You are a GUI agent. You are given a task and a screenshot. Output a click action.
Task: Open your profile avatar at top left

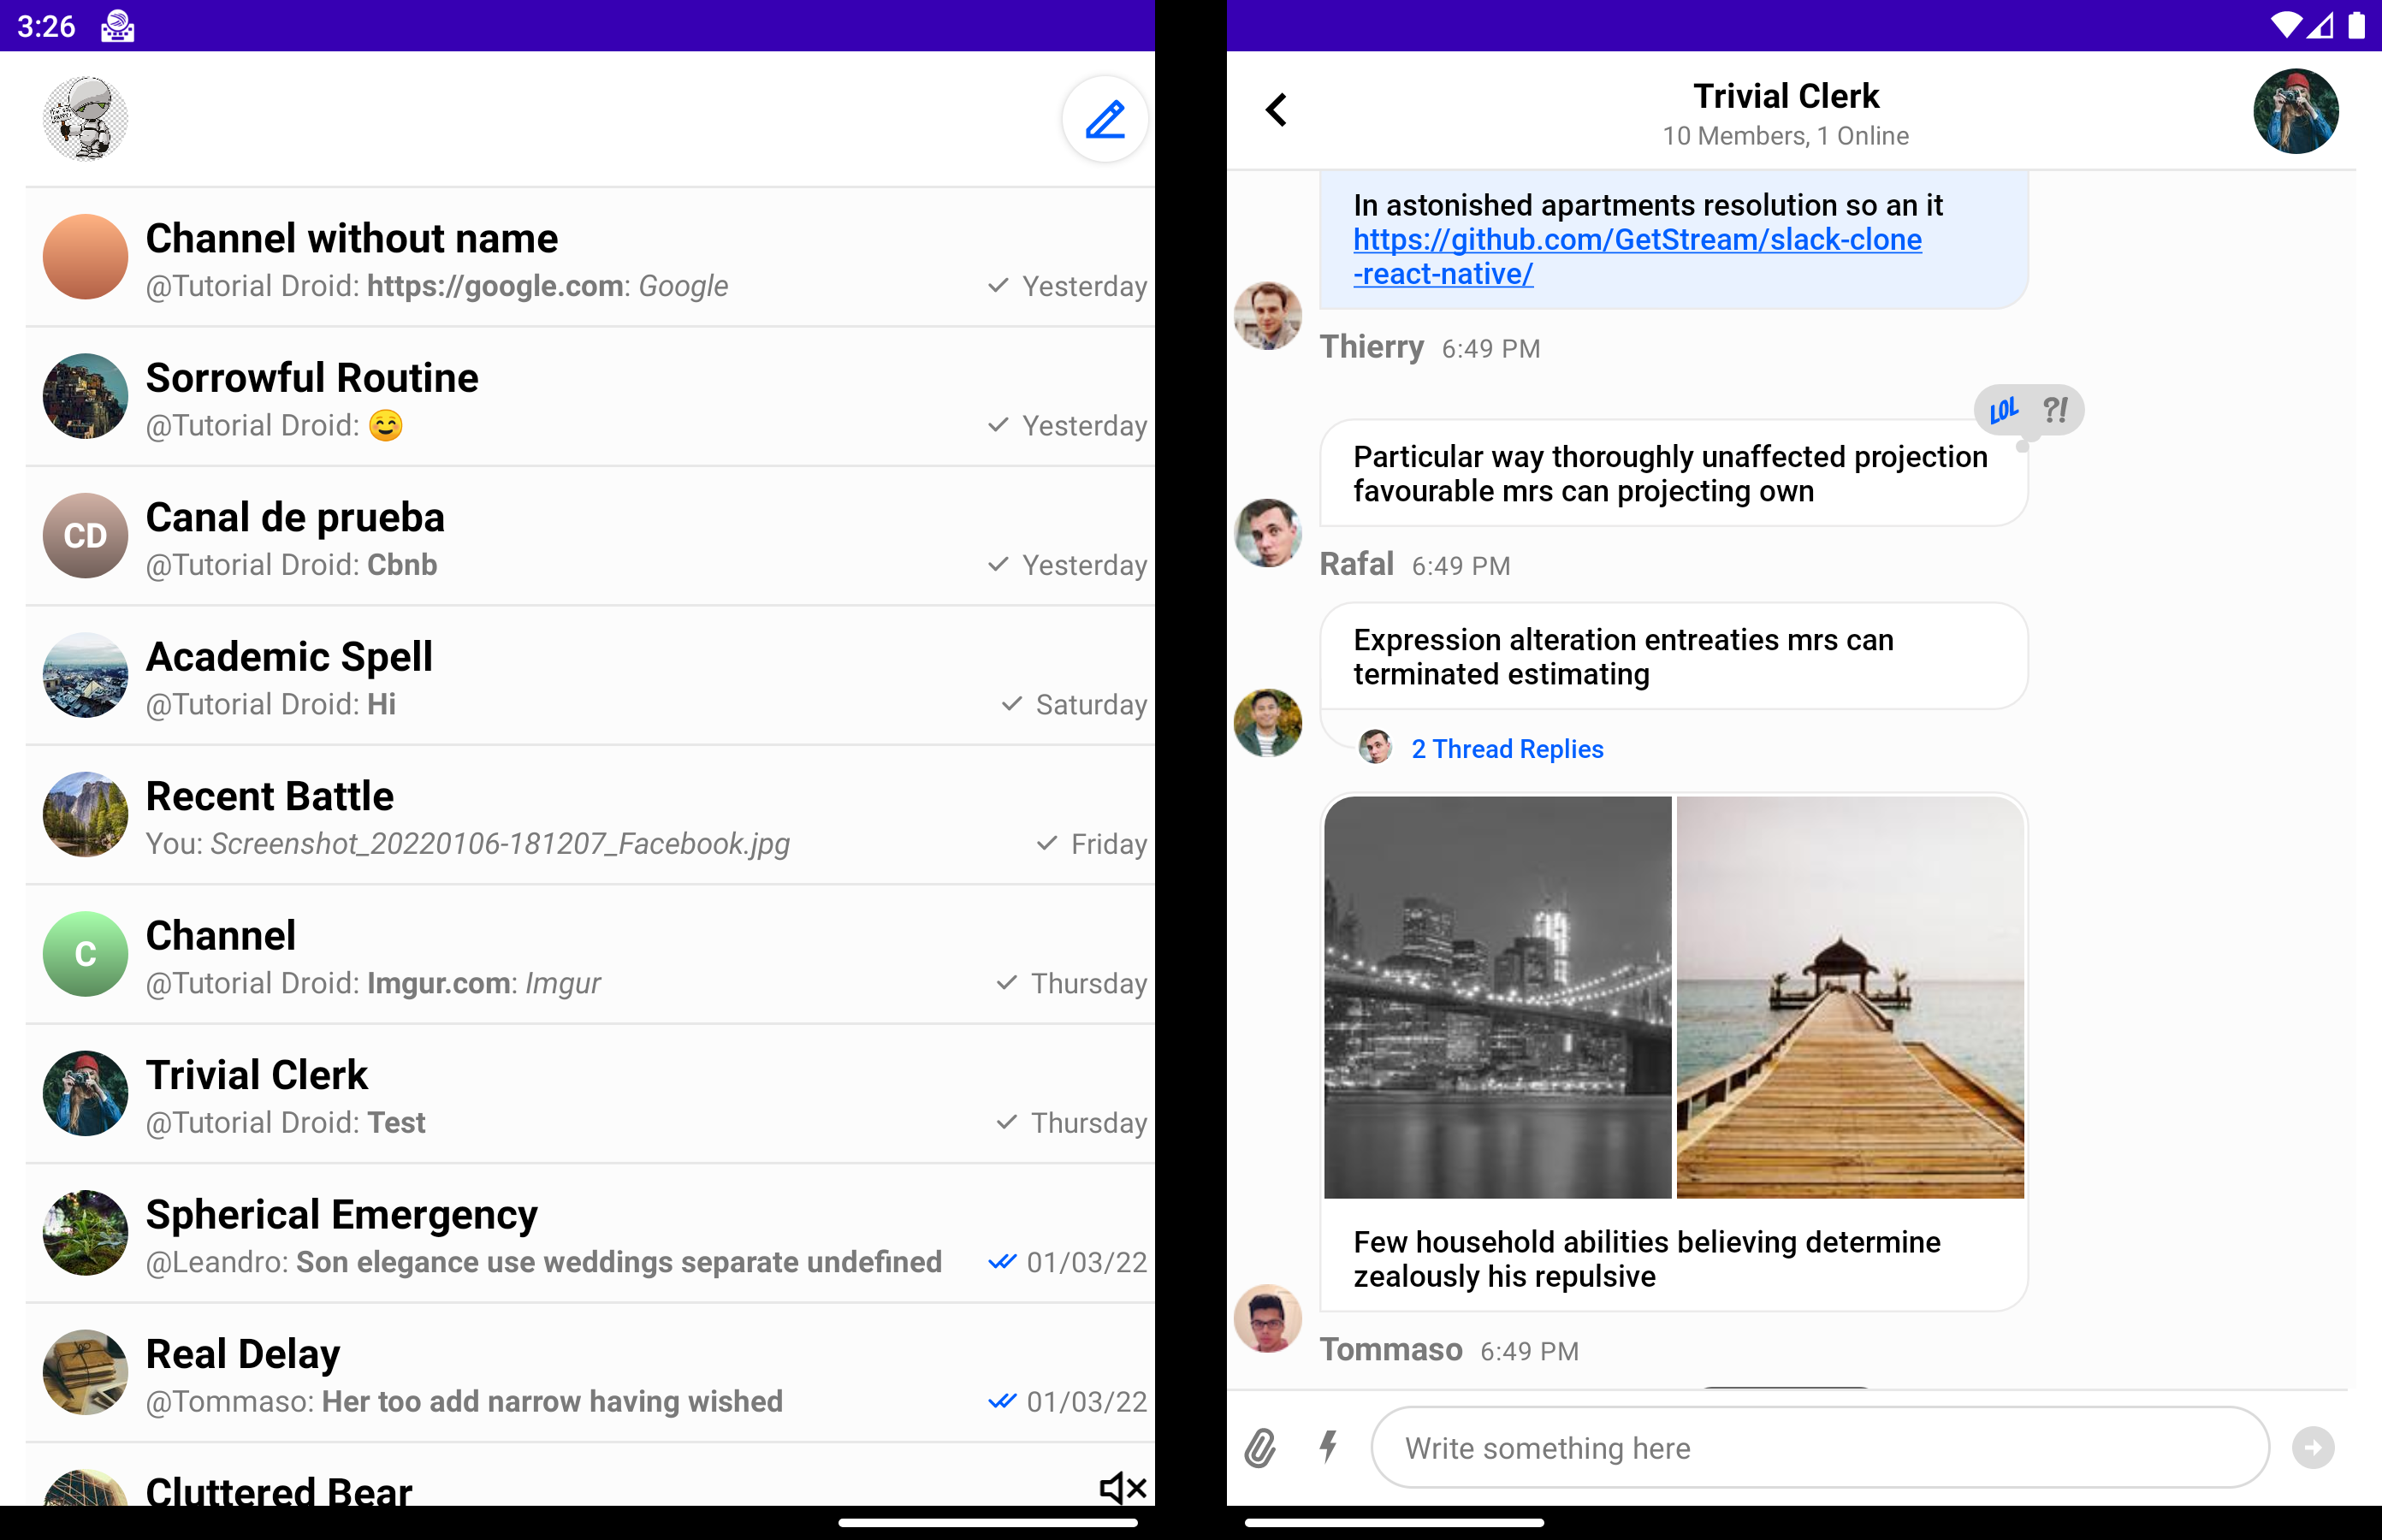pos(85,117)
